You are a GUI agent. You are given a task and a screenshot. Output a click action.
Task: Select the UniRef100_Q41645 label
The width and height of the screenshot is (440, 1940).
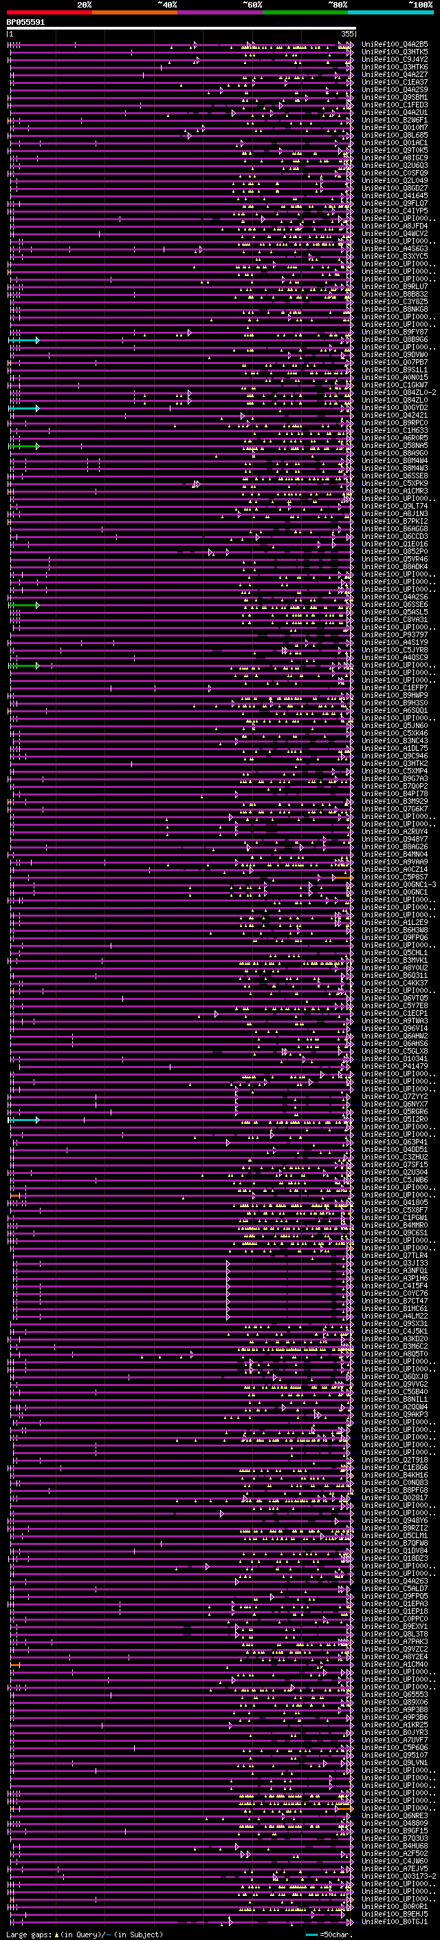click(x=395, y=196)
